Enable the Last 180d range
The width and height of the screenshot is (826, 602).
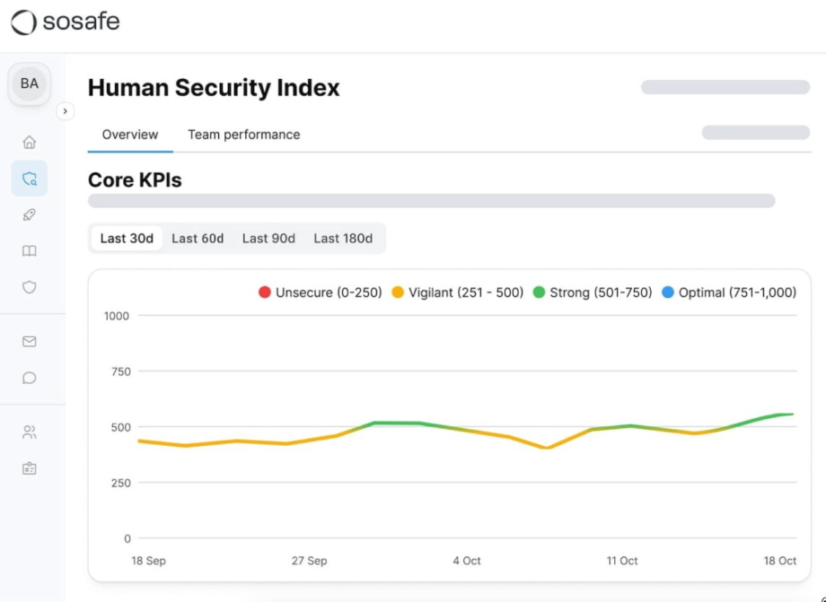(x=344, y=238)
